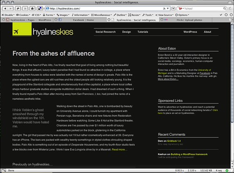The height and width of the screenshot is (173, 234).
Task: Click the '4 req' status bar entry
Action: click(x=219, y=171)
